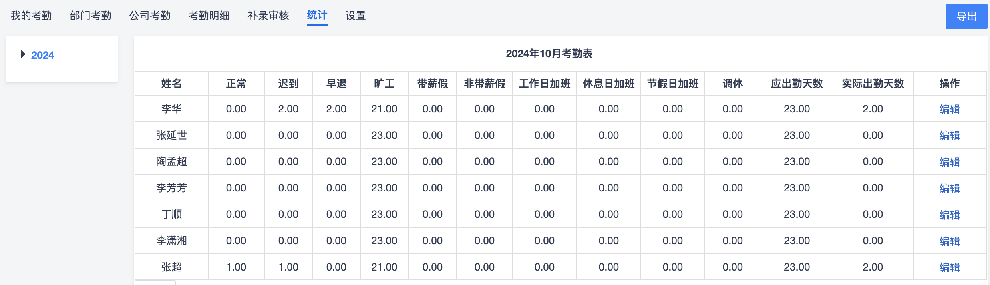Switch to the 部门考勤 tab
The width and height of the screenshot is (990, 285).
[91, 16]
